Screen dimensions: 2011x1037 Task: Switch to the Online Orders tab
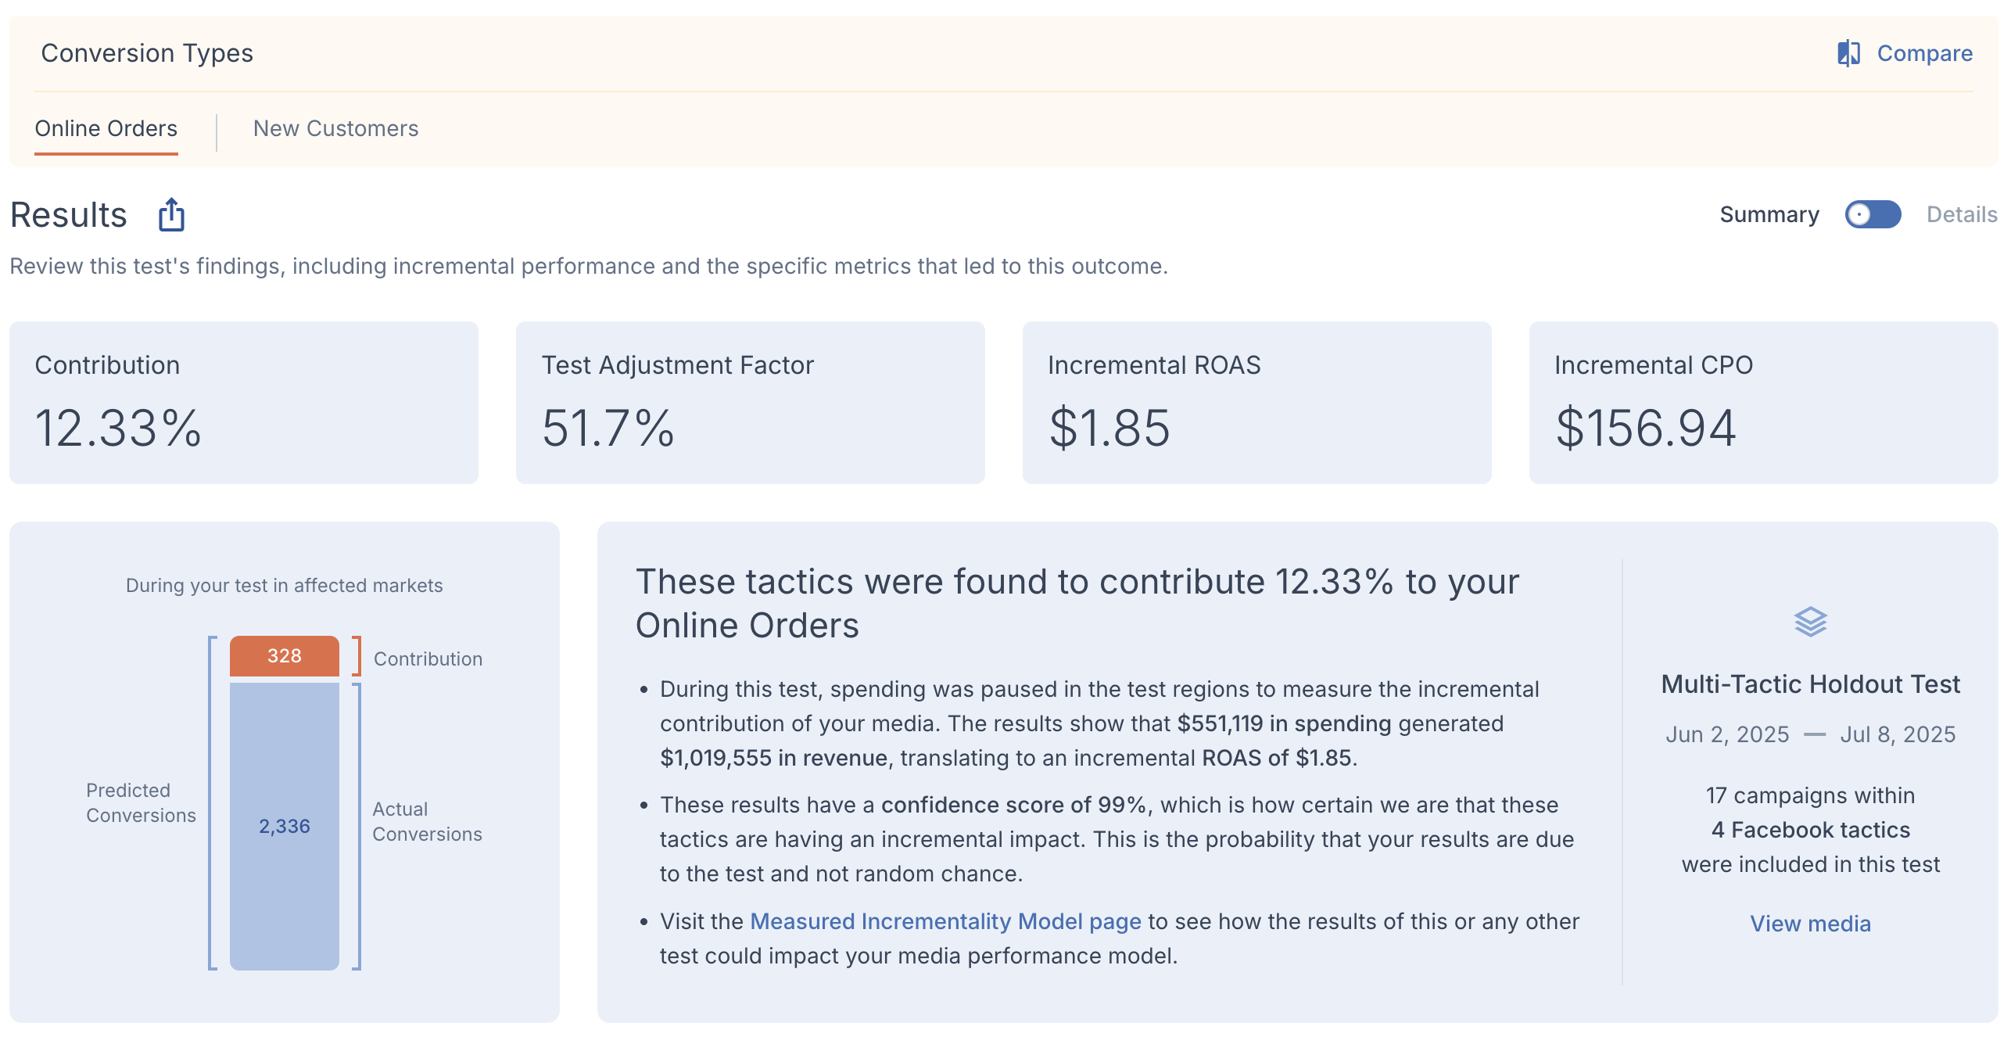pyautogui.click(x=106, y=128)
